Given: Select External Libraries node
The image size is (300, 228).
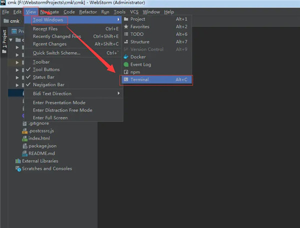Looking at the screenshot, I should click(x=40, y=161).
